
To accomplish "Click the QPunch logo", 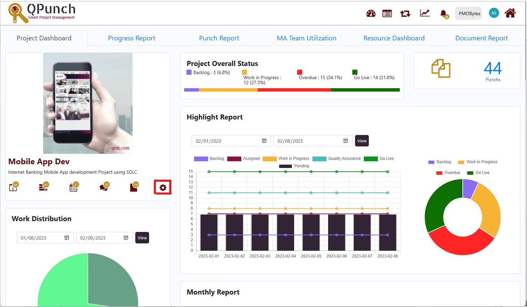I will pos(42,13).
